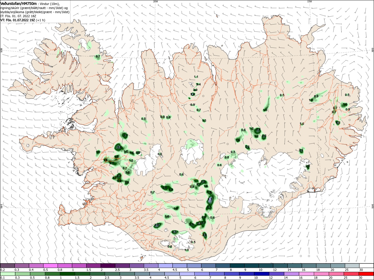Image resolution: width=374 pixels, height=280 pixels.
Task: Click the 6.3 precipitation value on the map
Action: coord(209,199)
